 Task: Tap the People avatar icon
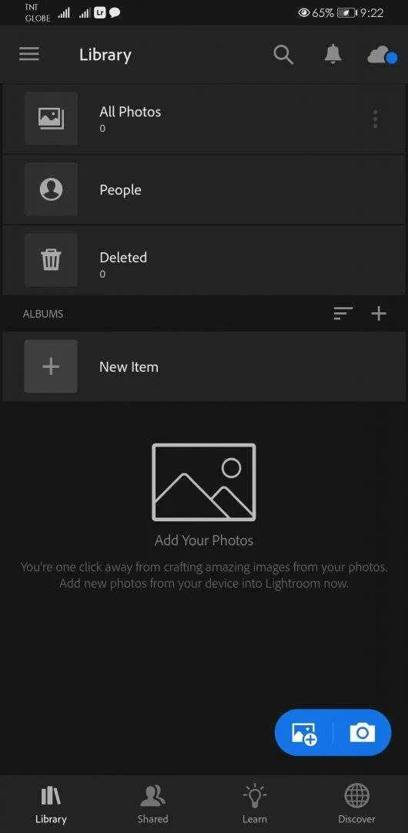[51, 190]
